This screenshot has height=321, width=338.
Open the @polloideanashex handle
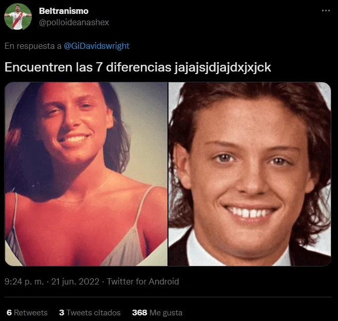click(74, 23)
